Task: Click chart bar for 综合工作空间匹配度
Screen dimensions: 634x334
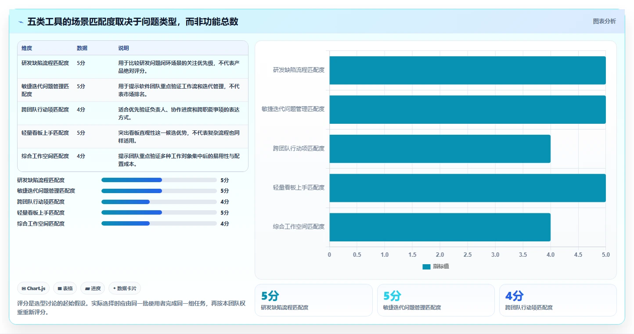Action: 440,227
